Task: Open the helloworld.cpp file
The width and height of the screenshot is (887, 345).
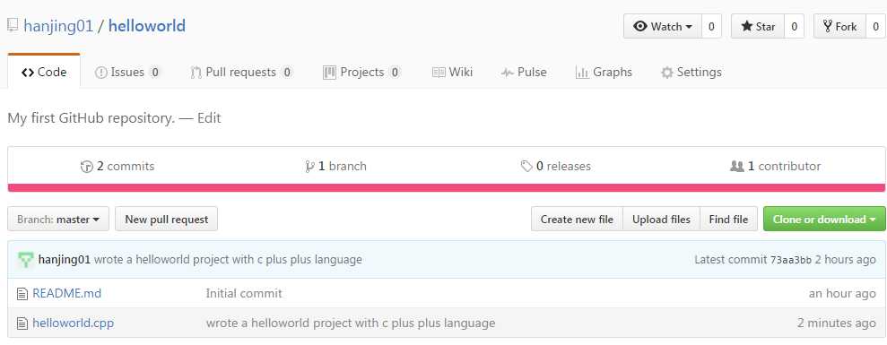Action: click(x=73, y=323)
